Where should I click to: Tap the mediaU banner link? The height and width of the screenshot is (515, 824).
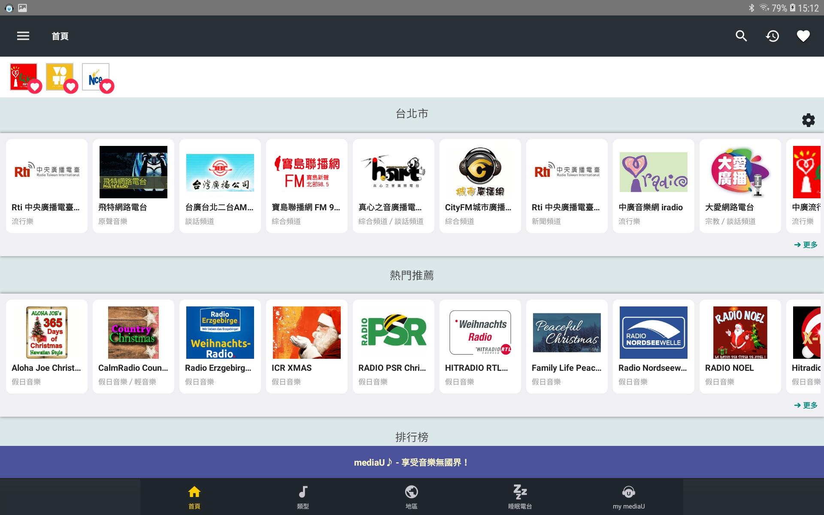point(411,462)
